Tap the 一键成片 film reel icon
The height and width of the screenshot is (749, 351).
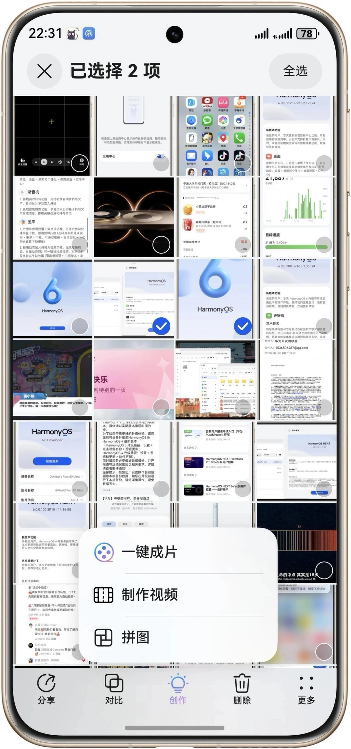click(104, 552)
